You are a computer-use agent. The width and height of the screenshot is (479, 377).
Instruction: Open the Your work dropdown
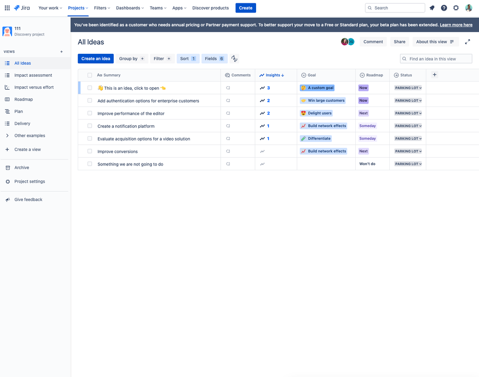(x=50, y=8)
